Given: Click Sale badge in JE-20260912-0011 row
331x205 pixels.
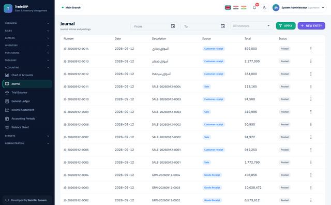Looking at the screenshot, I should click(207, 86).
